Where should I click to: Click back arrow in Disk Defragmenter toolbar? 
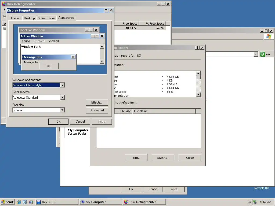pos(4,16)
